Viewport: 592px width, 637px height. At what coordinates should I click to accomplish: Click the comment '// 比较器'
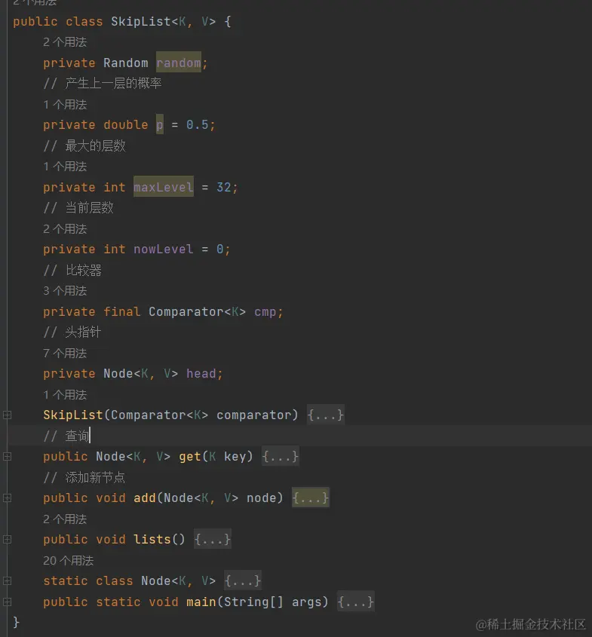pyautogui.click(x=72, y=270)
